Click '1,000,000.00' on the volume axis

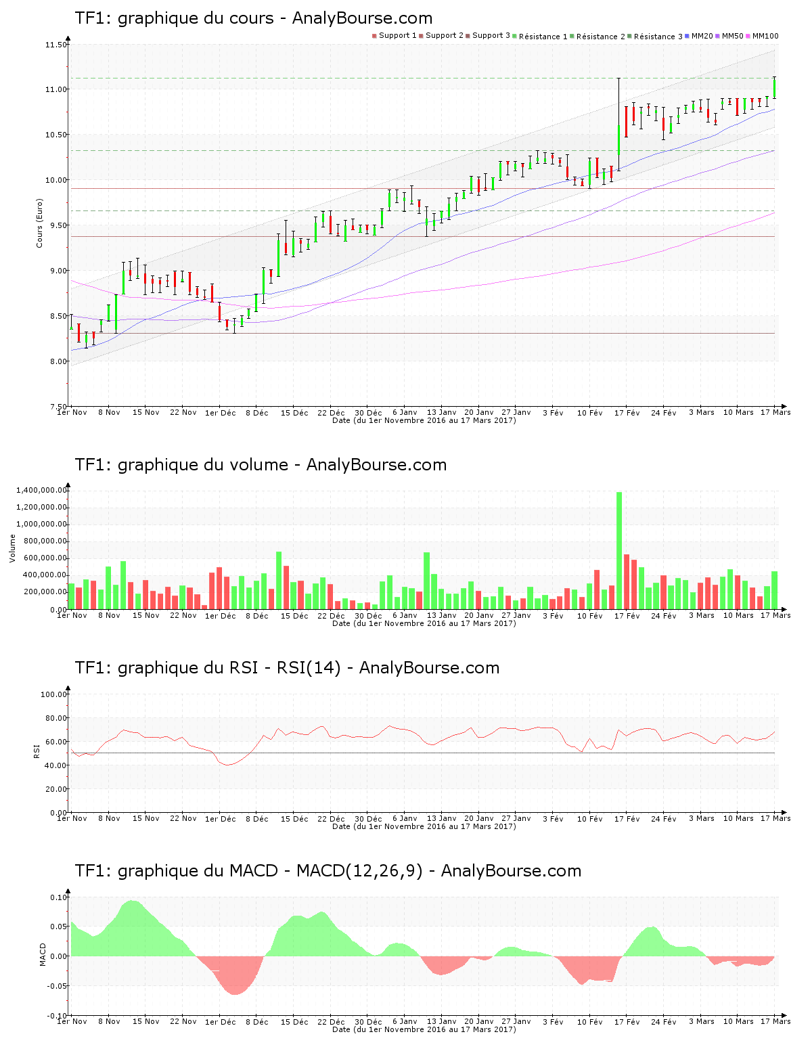[x=42, y=524]
